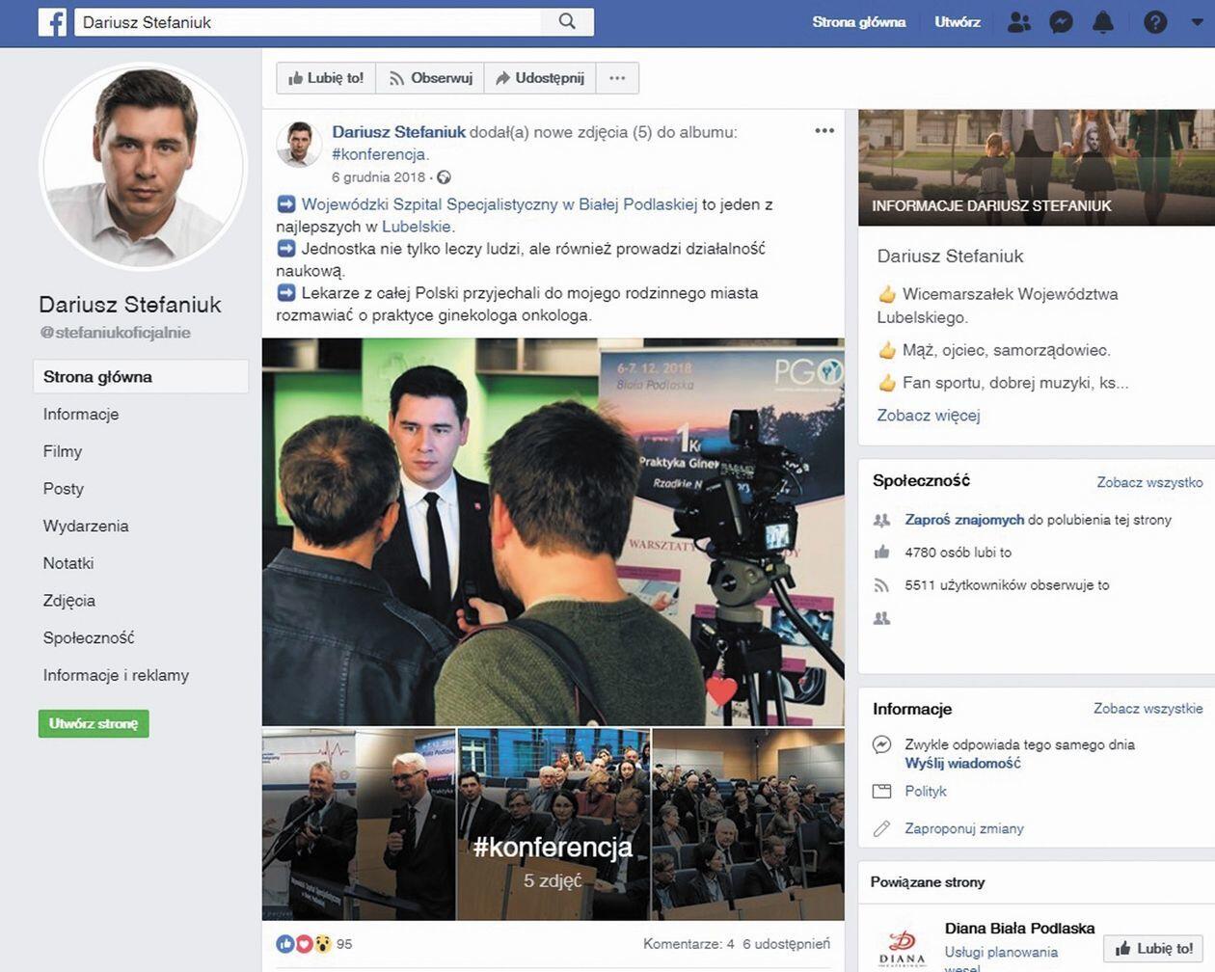Click the search field containing Dariusz Stefaniuk
This screenshot has width=1215, height=972.
coord(309,22)
